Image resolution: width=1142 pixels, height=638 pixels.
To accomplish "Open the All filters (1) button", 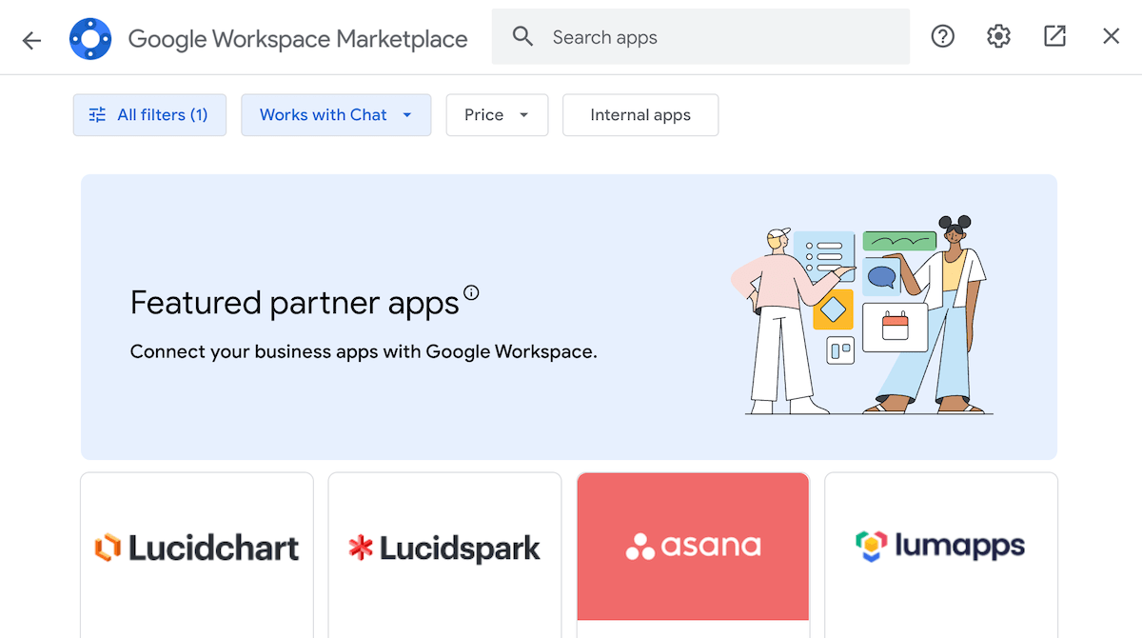I will (x=149, y=115).
